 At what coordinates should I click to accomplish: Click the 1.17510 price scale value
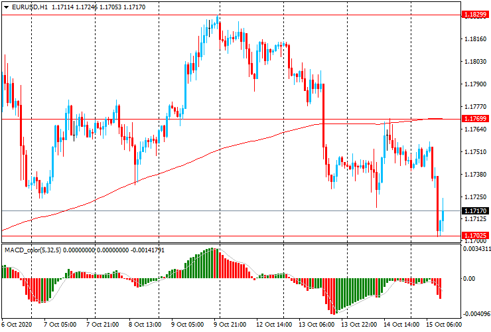[476, 152]
